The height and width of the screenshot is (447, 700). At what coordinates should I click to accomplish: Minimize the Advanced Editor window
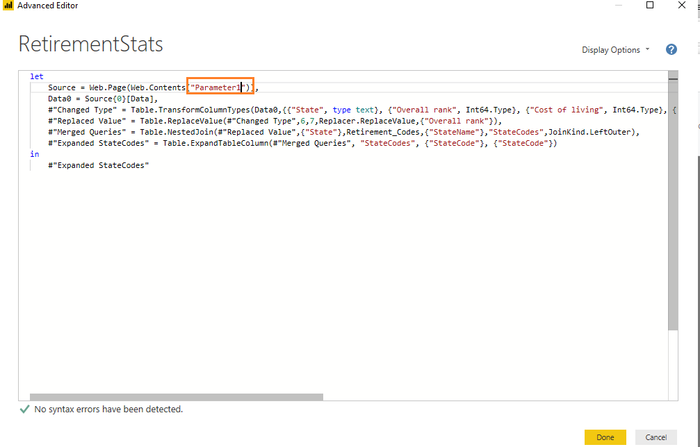(618, 6)
